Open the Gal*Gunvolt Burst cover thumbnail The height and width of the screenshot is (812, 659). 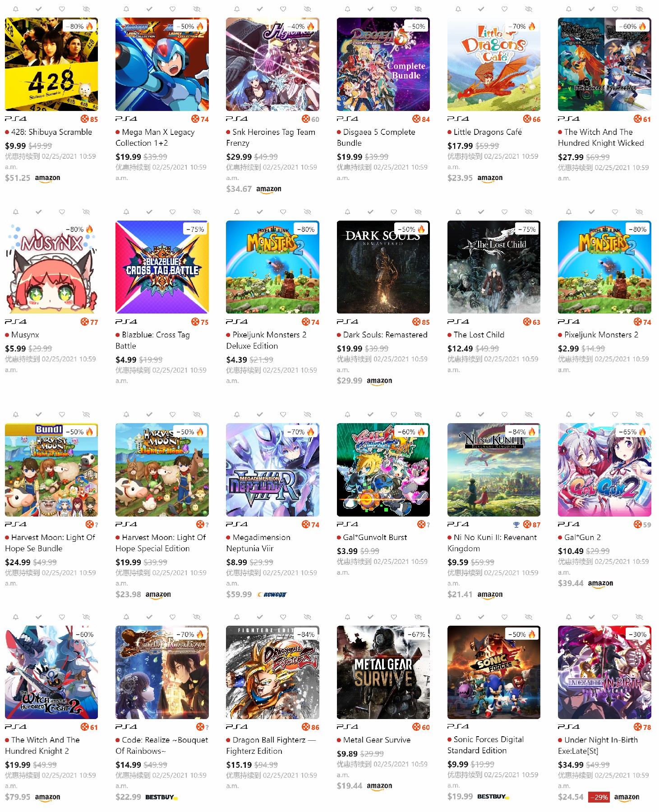click(x=383, y=470)
